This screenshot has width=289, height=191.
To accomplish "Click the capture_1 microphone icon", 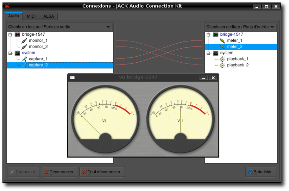I will pyautogui.click(x=24, y=59).
